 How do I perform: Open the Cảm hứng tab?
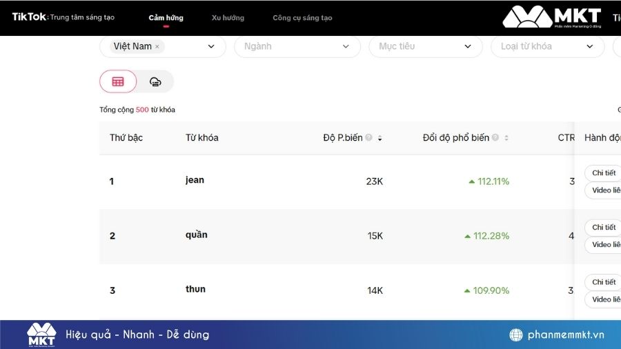pyautogui.click(x=166, y=18)
